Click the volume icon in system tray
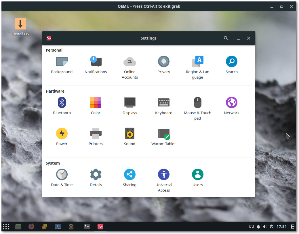Screen dimensions: 299x234 point(265,226)
